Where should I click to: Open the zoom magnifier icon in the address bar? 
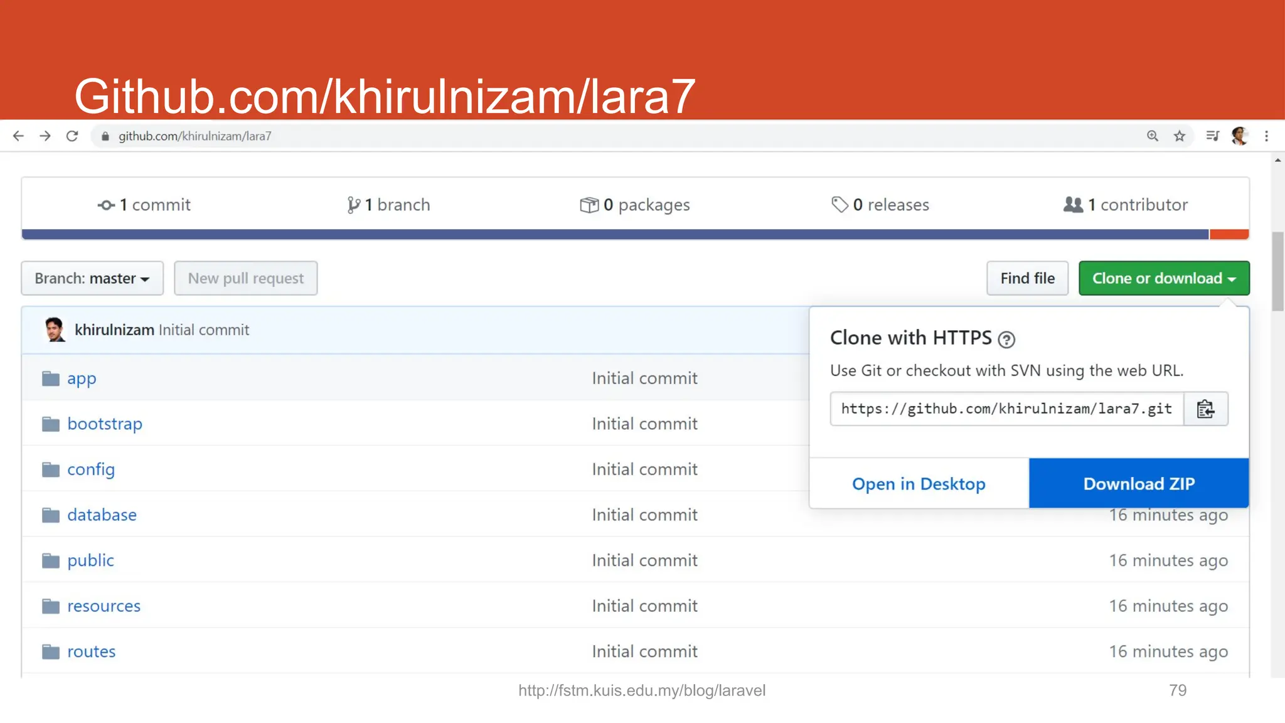point(1153,136)
